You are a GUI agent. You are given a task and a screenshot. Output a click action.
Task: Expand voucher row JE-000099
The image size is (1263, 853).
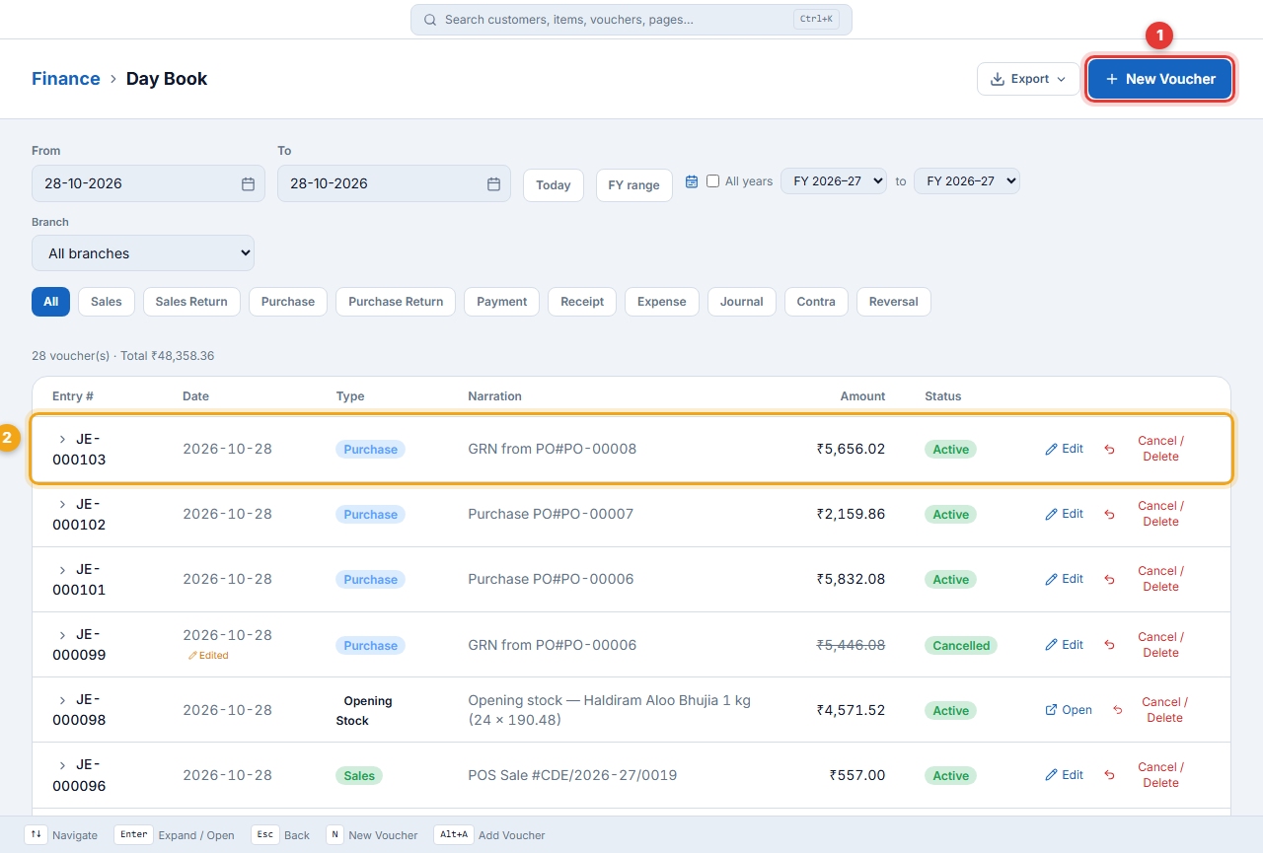click(x=63, y=634)
